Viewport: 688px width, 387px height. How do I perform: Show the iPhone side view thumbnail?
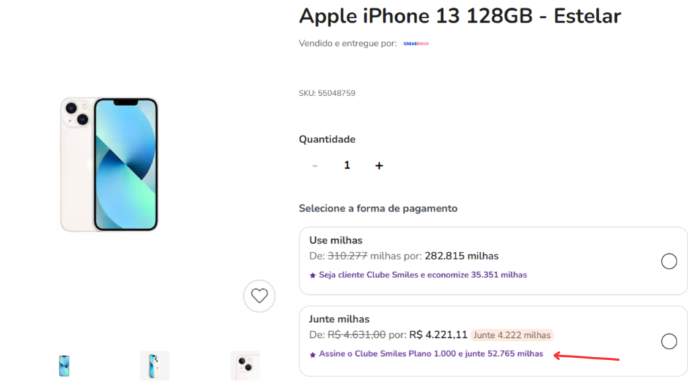coord(155,365)
